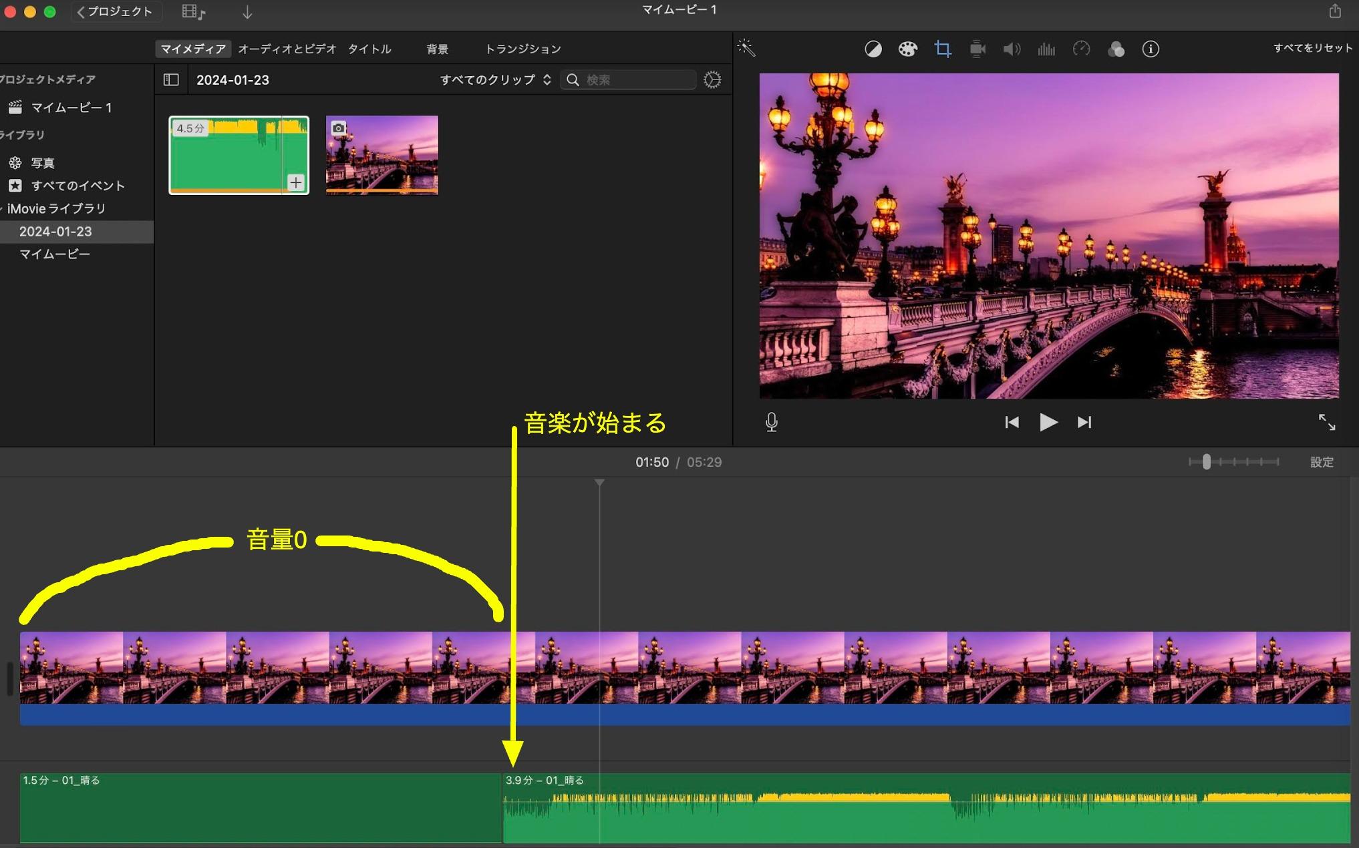The width and height of the screenshot is (1359, 848).
Task: Open noise reduction and equalizer icon
Action: click(1046, 49)
